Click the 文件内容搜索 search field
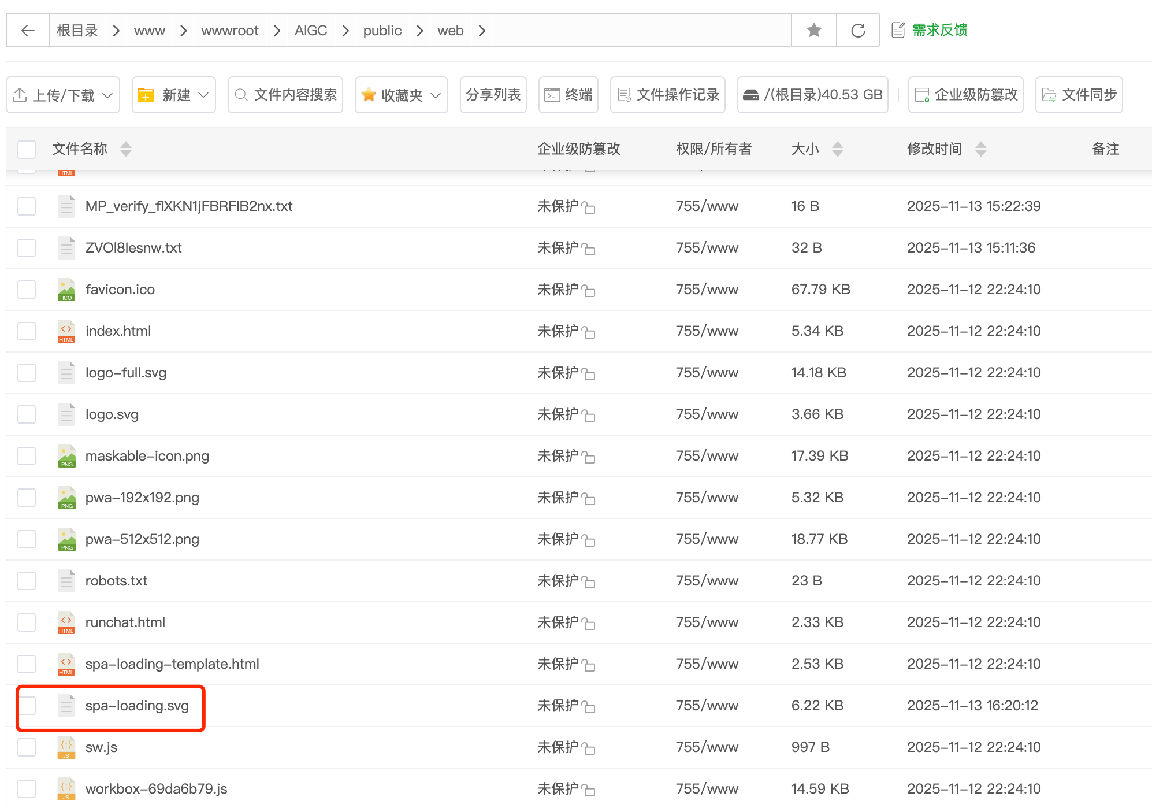Viewport: 1152px width, 808px height. point(286,95)
